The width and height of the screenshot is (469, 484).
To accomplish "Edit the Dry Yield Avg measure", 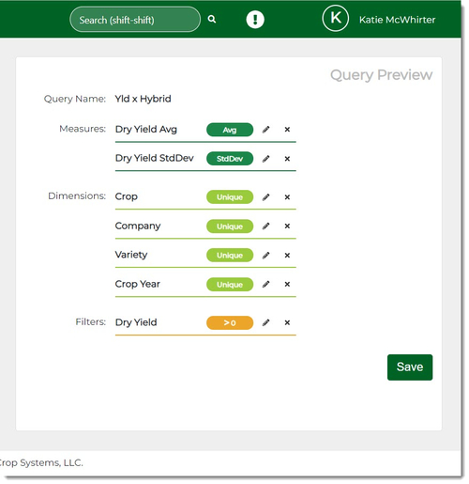I will 265,130.
